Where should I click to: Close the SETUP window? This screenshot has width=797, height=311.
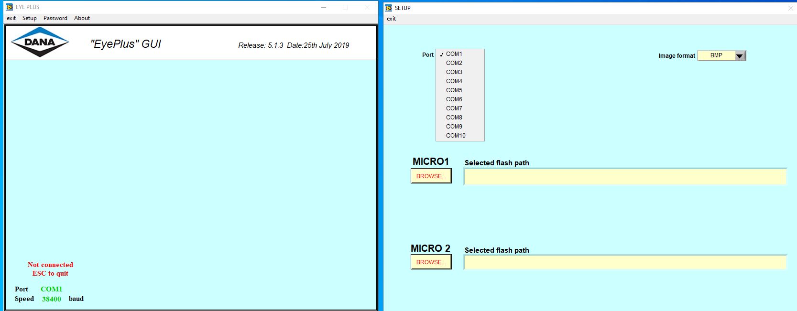[790, 8]
